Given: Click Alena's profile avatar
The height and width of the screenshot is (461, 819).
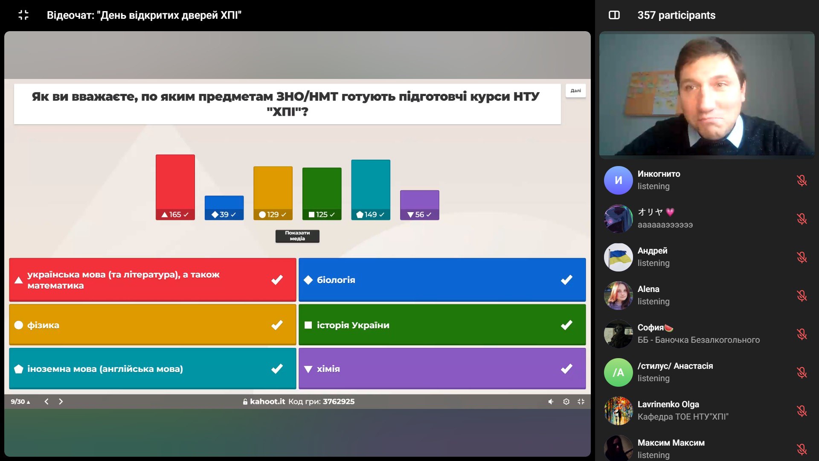Looking at the screenshot, I should pos(618,295).
